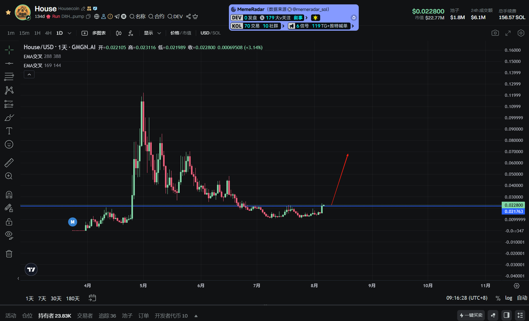Toggle 价格/市值 price or market cap
The height and width of the screenshot is (321, 529).
pos(181,33)
